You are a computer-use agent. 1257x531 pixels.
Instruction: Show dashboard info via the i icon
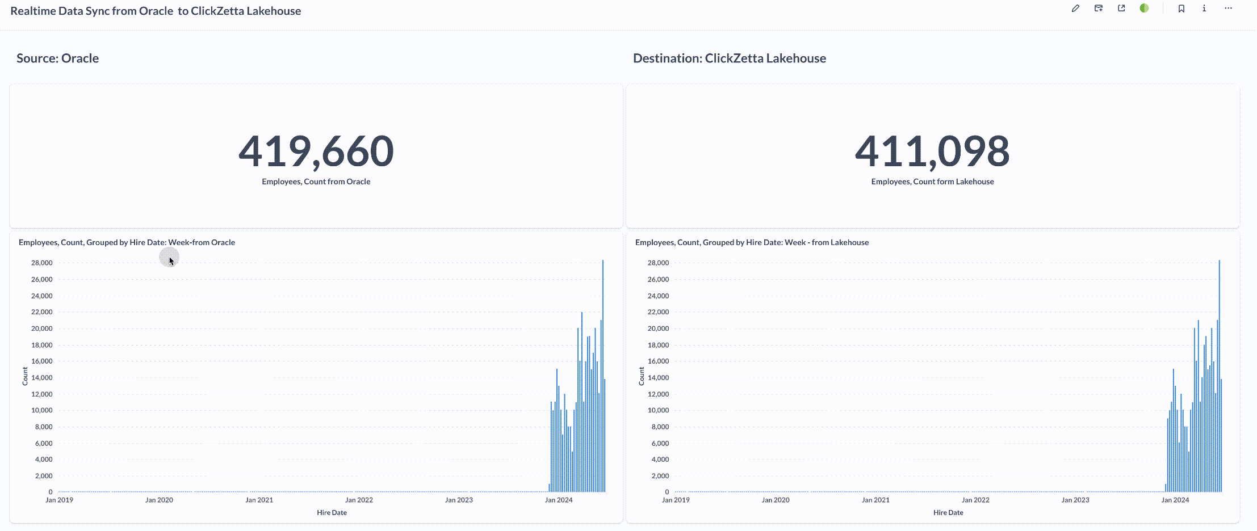point(1204,9)
